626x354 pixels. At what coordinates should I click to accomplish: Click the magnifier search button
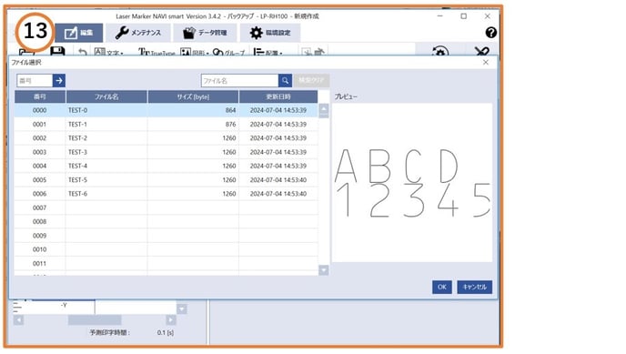pos(285,81)
